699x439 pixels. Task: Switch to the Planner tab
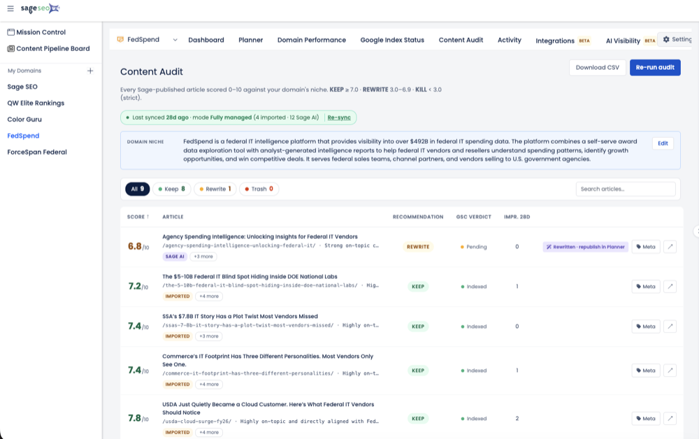pos(250,40)
